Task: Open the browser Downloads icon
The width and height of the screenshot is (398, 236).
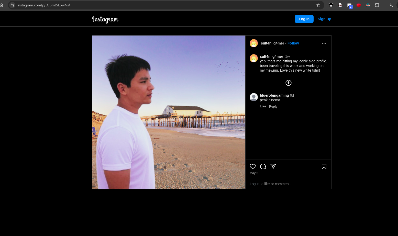Action: click(391, 5)
